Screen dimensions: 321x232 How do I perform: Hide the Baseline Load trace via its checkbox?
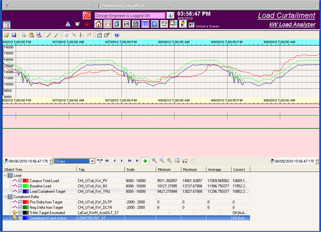pos(20,186)
